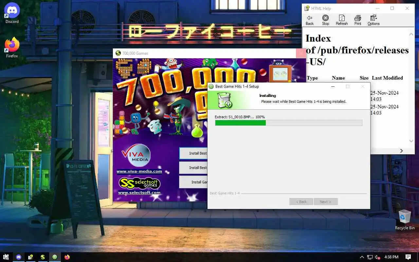Open the network tray icon

pyautogui.click(x=370, y=257)
